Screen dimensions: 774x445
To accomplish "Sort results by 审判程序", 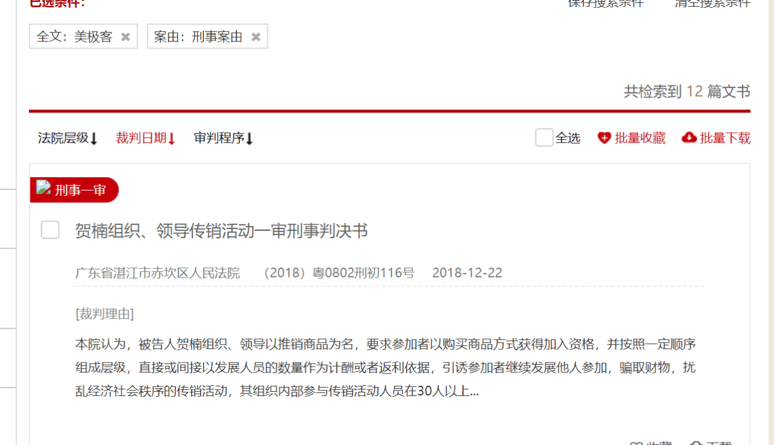I will 219,138.
